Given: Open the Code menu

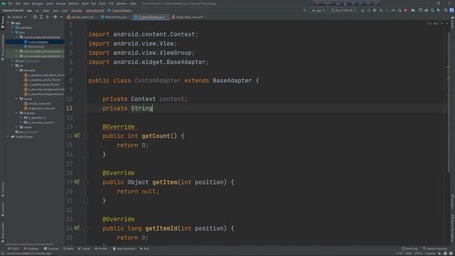Looking at the screenshot, I should (x=50, y=4).
